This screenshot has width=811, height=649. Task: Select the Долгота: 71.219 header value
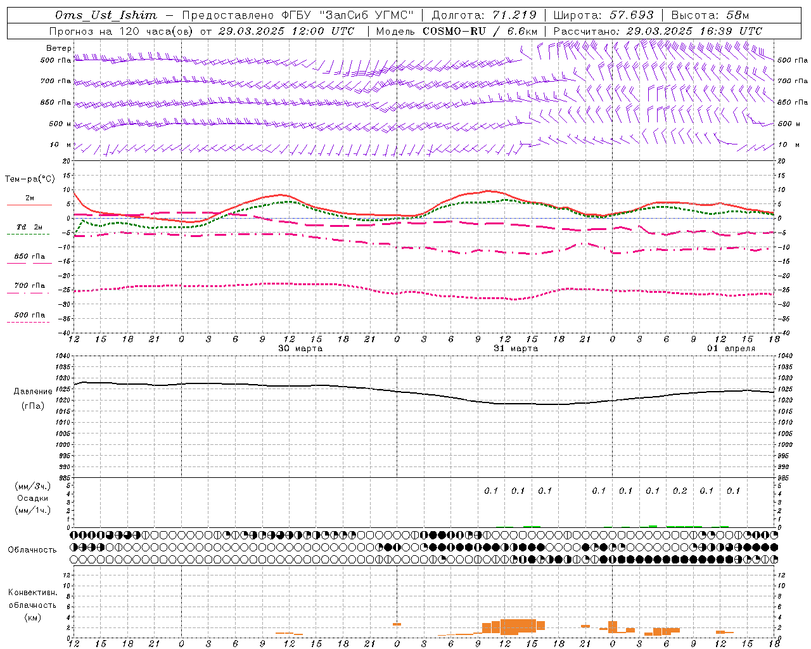[484, 15]
